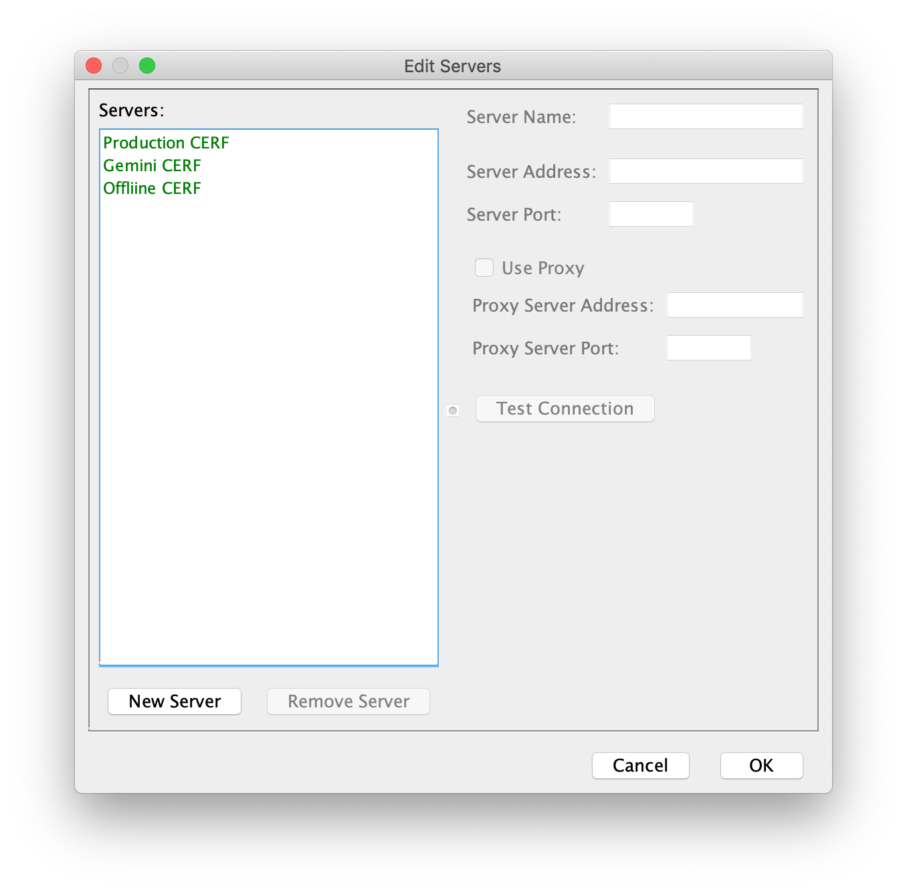Image resolution: width=907 pixels, height=892 pixels.
Task: Confirm changes with the OK button
Action: [x=761, y=766]
